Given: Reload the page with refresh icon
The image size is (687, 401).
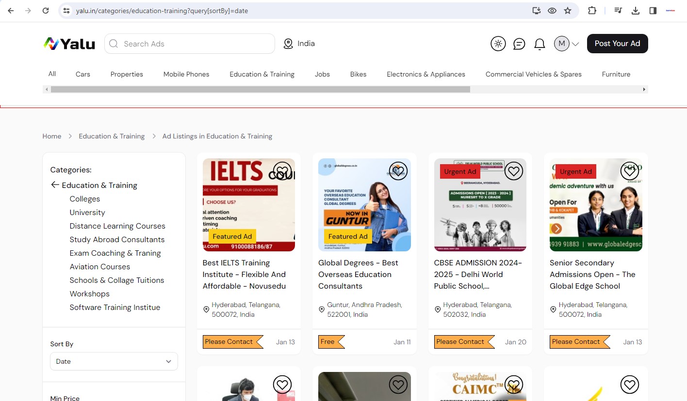Looking at the screenshot, I should point(46,10).
